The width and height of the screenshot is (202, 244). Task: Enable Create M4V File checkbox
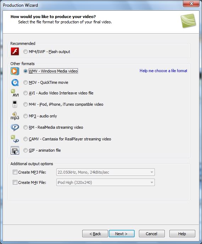coord(15,182)
